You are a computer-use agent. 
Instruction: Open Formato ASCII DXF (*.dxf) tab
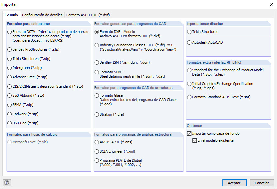(88, 15)
